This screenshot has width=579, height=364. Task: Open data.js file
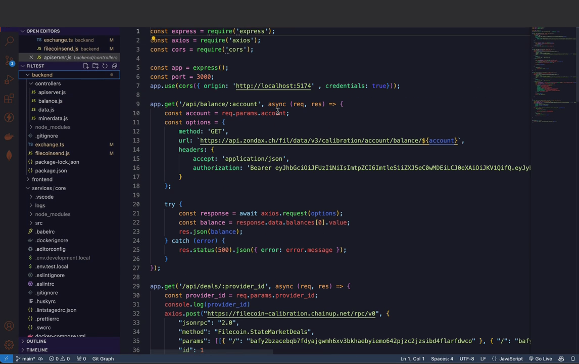click(x=69, y=110)
